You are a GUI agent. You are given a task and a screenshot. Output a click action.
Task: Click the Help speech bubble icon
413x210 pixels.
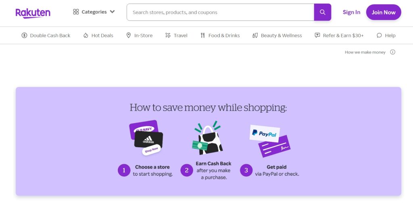pos(379,35)
